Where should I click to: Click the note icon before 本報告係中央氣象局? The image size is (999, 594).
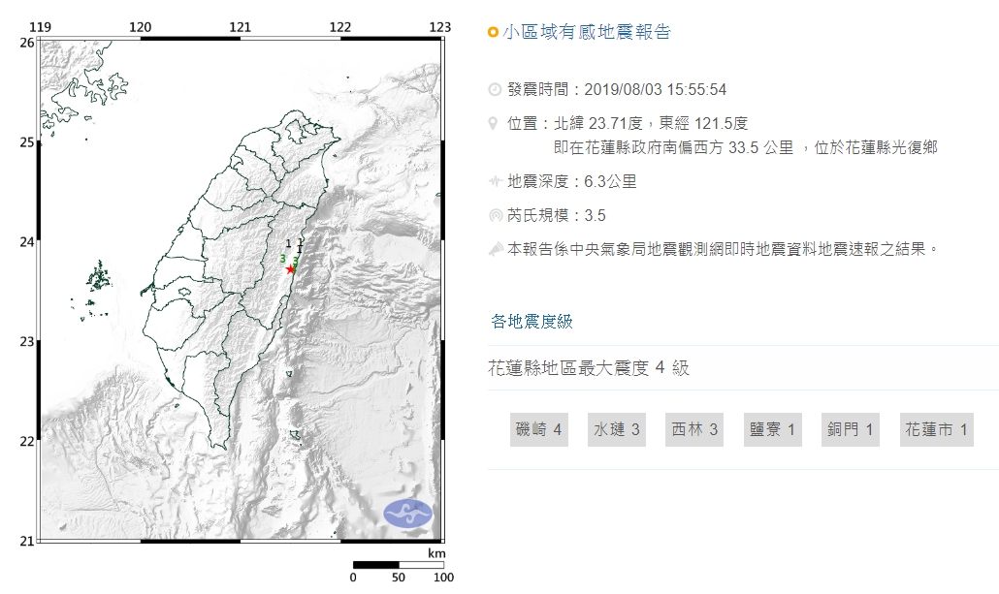click(x=495, y=249)
